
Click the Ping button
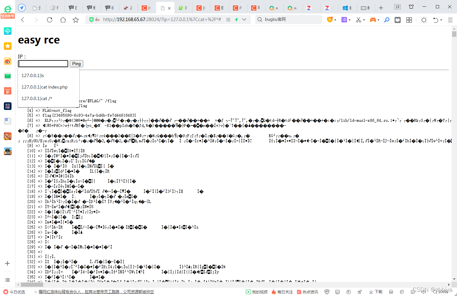pyautogui.click(x=76, y=64)
